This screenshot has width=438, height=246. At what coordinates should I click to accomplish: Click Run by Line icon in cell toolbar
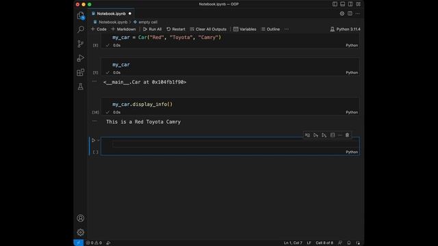tap(307, 135)
